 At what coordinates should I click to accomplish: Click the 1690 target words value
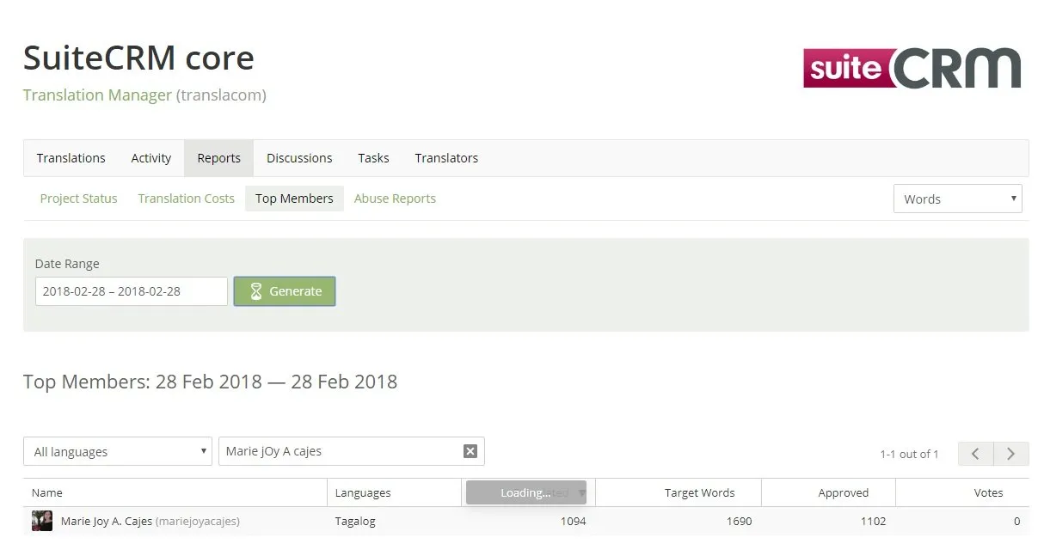coord(739,521)
